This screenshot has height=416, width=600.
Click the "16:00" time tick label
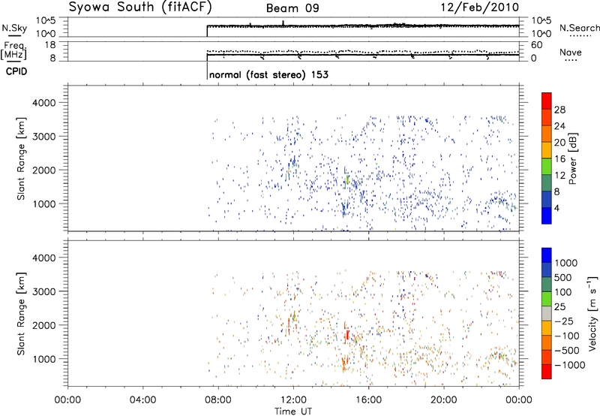pos(368,400)
